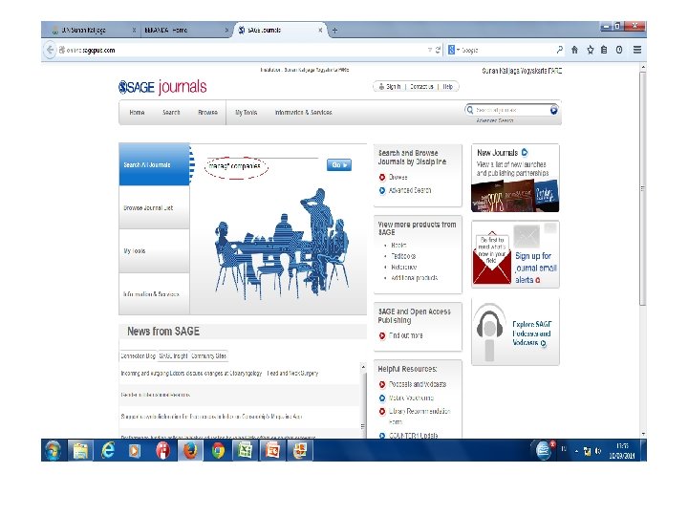Click the Sign In link
The width and height of the screenshot is (688, 516).
point(391,87)
